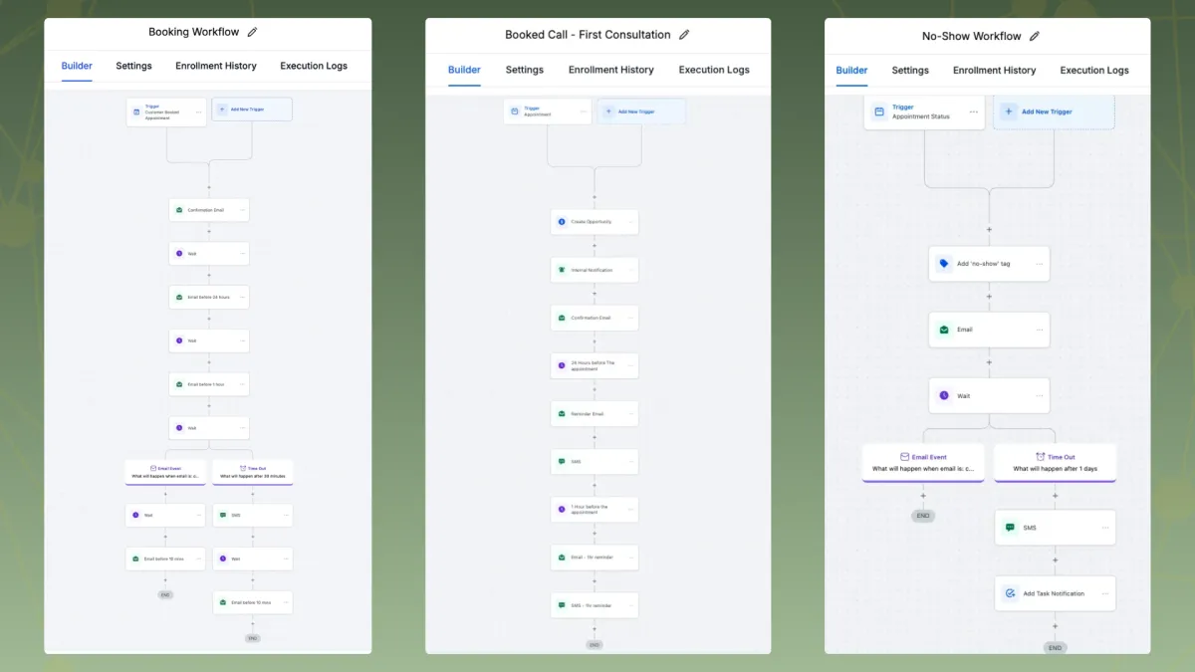Open Execution Logs tab in No-Show Workflow
Screen dimensions: 1195x672
click(1094, 70)
